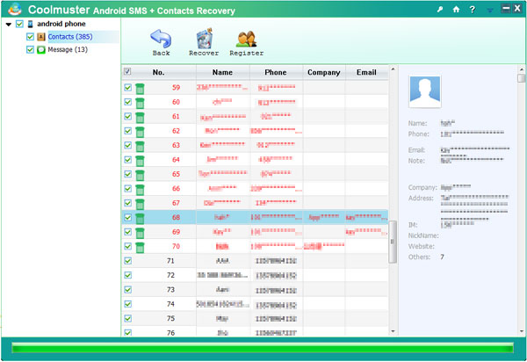The width and height of the screenshot is (527, 362).
Task: Click trash icon in row 67
Action: (140, 204)
